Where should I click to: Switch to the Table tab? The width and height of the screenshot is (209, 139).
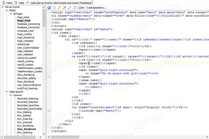tap(21, 3)
